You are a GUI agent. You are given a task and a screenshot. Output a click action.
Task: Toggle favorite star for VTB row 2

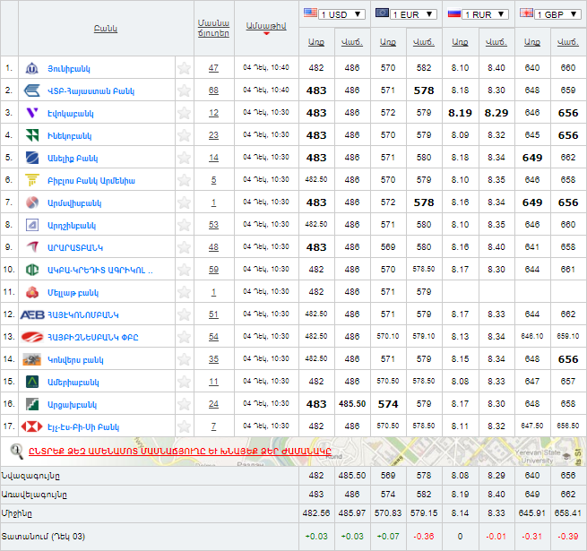(x=184, y=90)
